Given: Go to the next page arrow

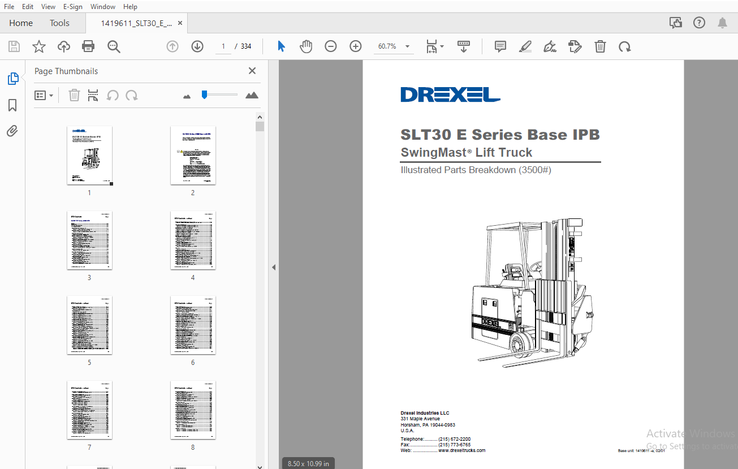Looking at the screenshot, I should [197, 46].
